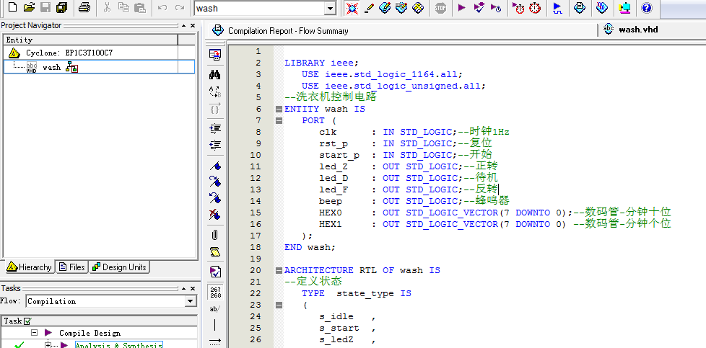The image size is (706, 348).
Task: Click the paperclip icon in editor toolbar
Action: click(214, 235)
